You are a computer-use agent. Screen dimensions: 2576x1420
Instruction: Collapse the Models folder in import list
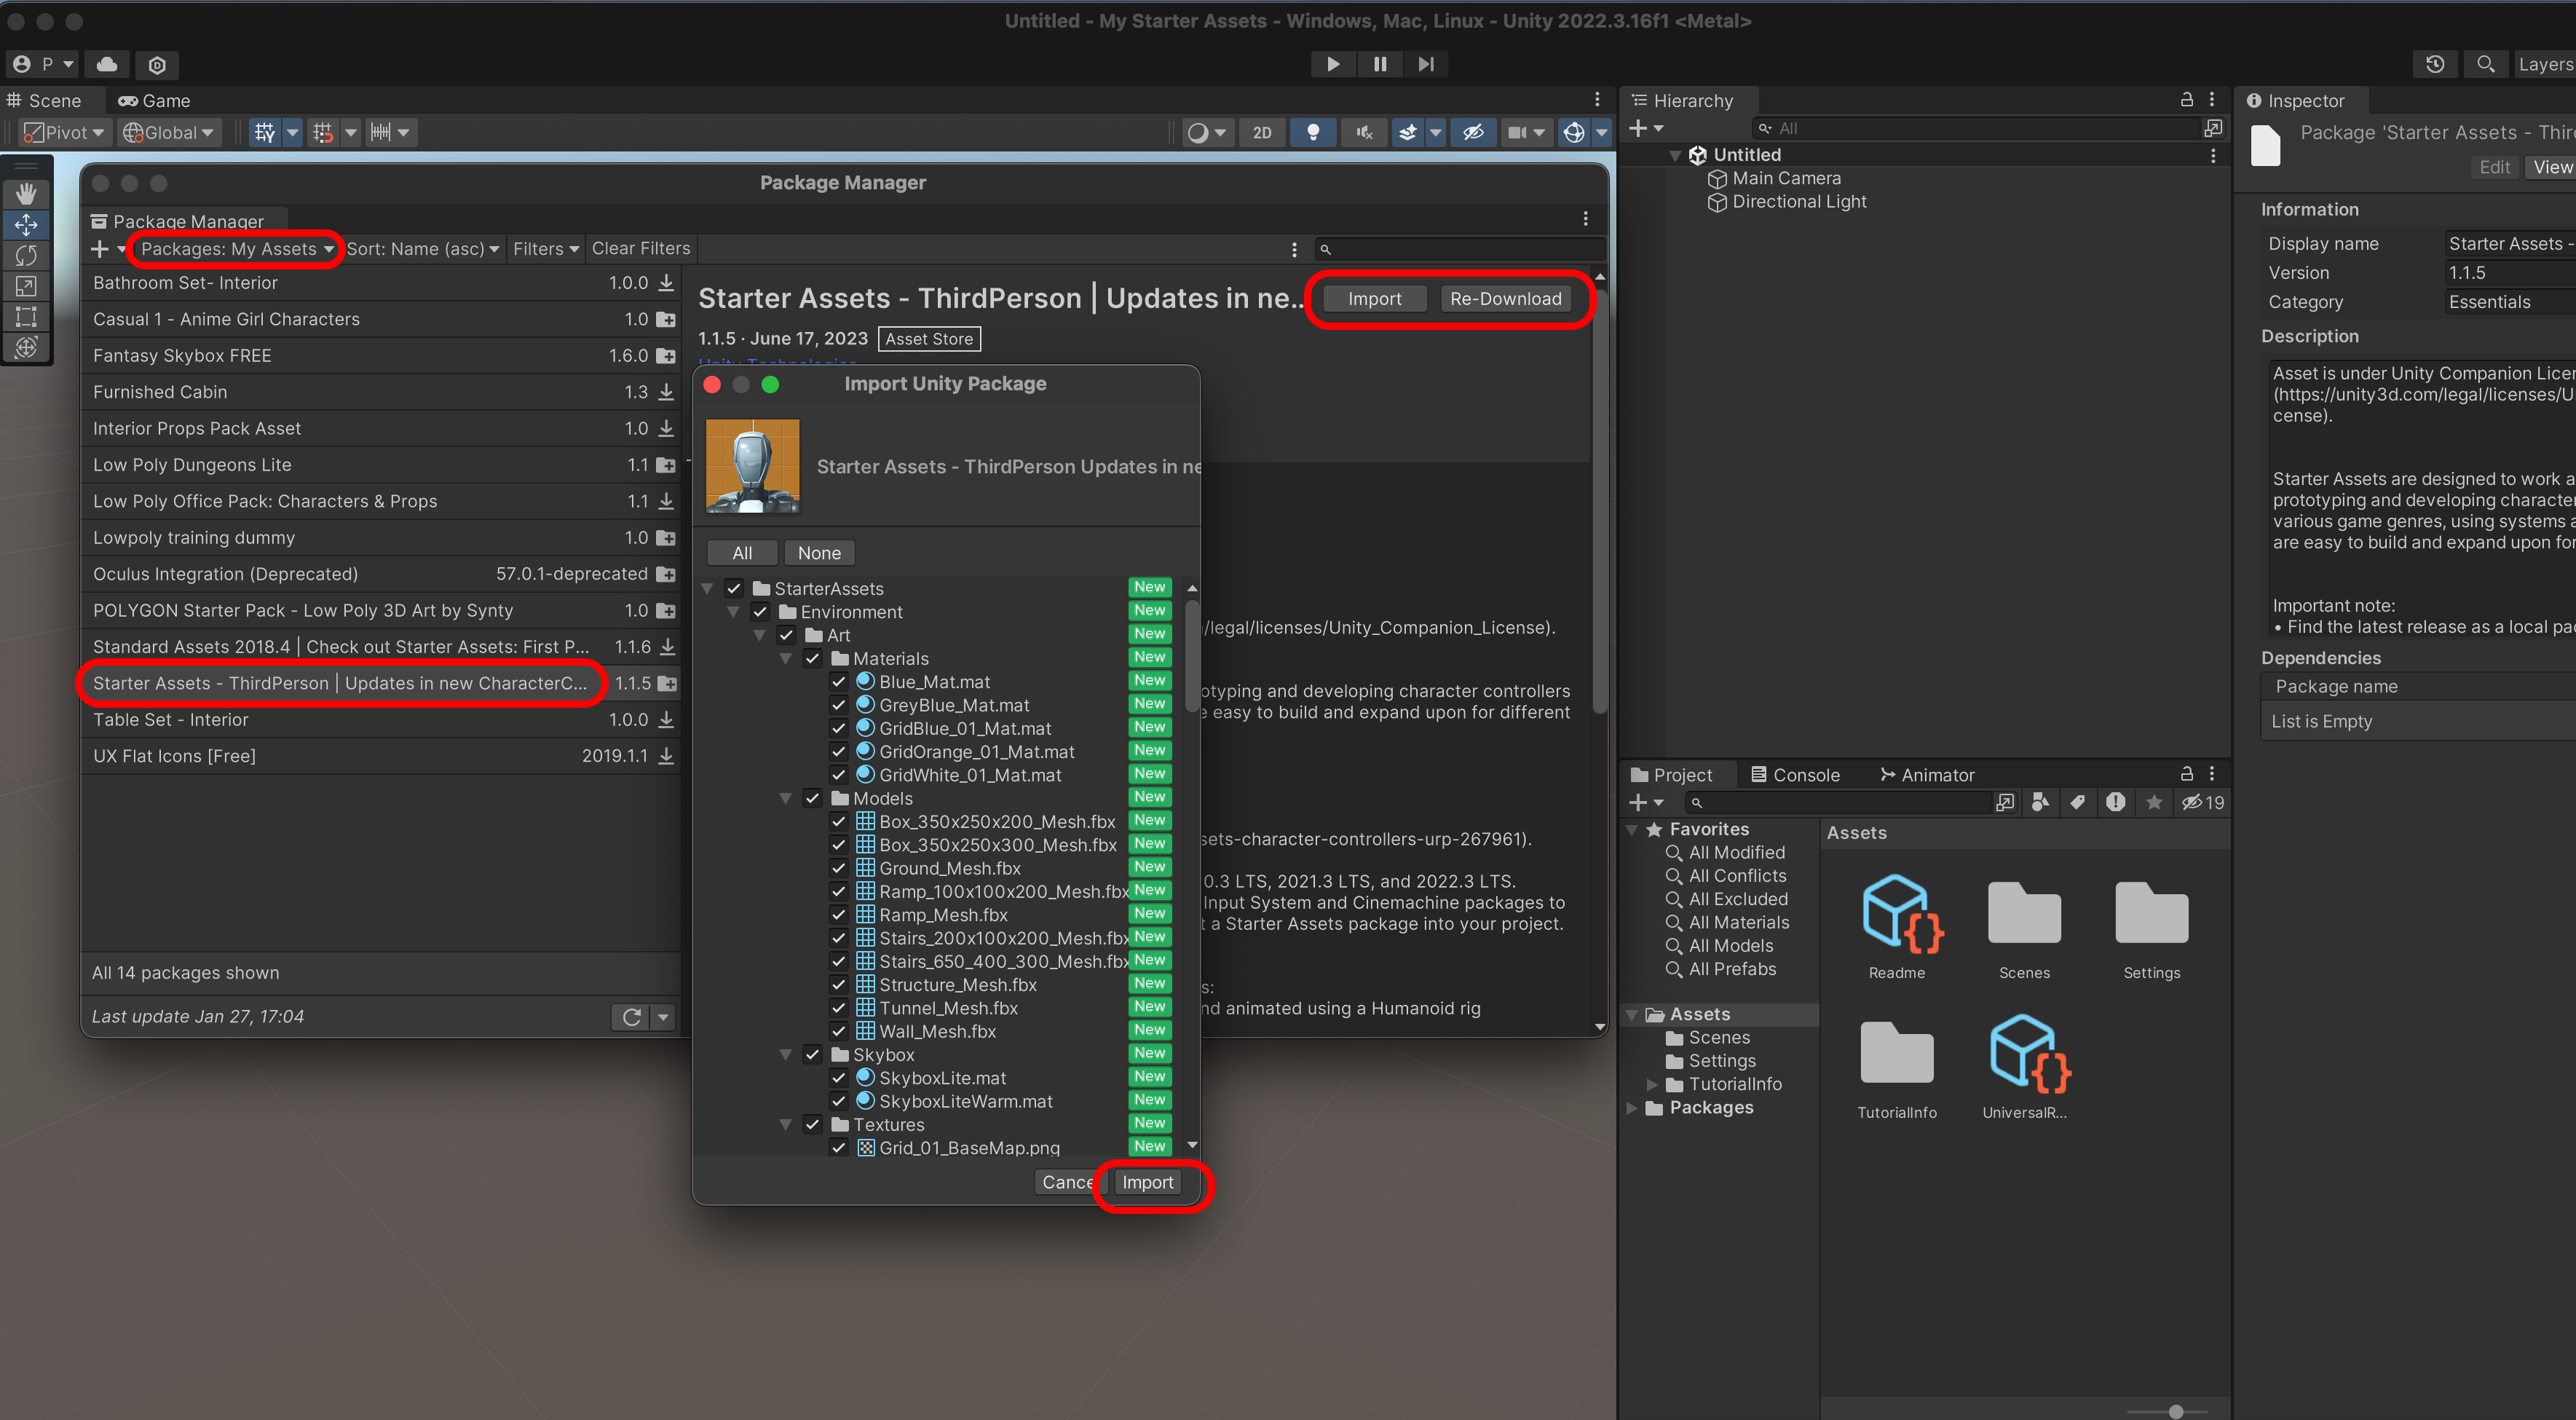pyautogui.click(x=786, y=798)
